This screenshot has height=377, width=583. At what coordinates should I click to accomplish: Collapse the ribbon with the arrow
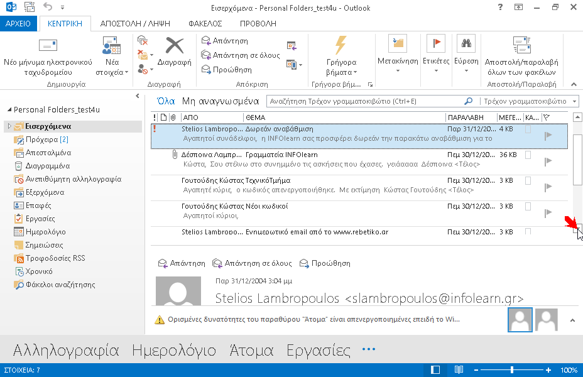[574, 84]
